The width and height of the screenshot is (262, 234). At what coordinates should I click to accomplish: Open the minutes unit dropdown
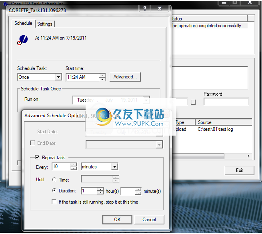coord(114,167)
